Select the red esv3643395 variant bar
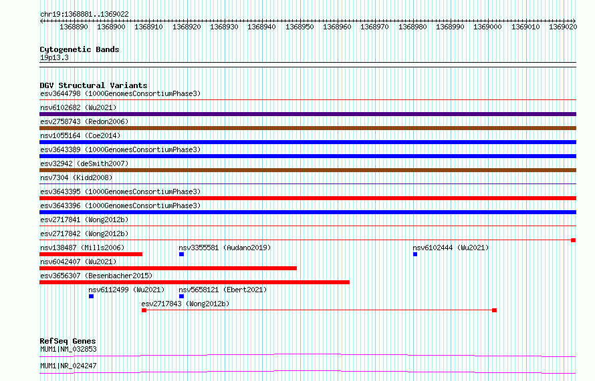 [308, 198]
